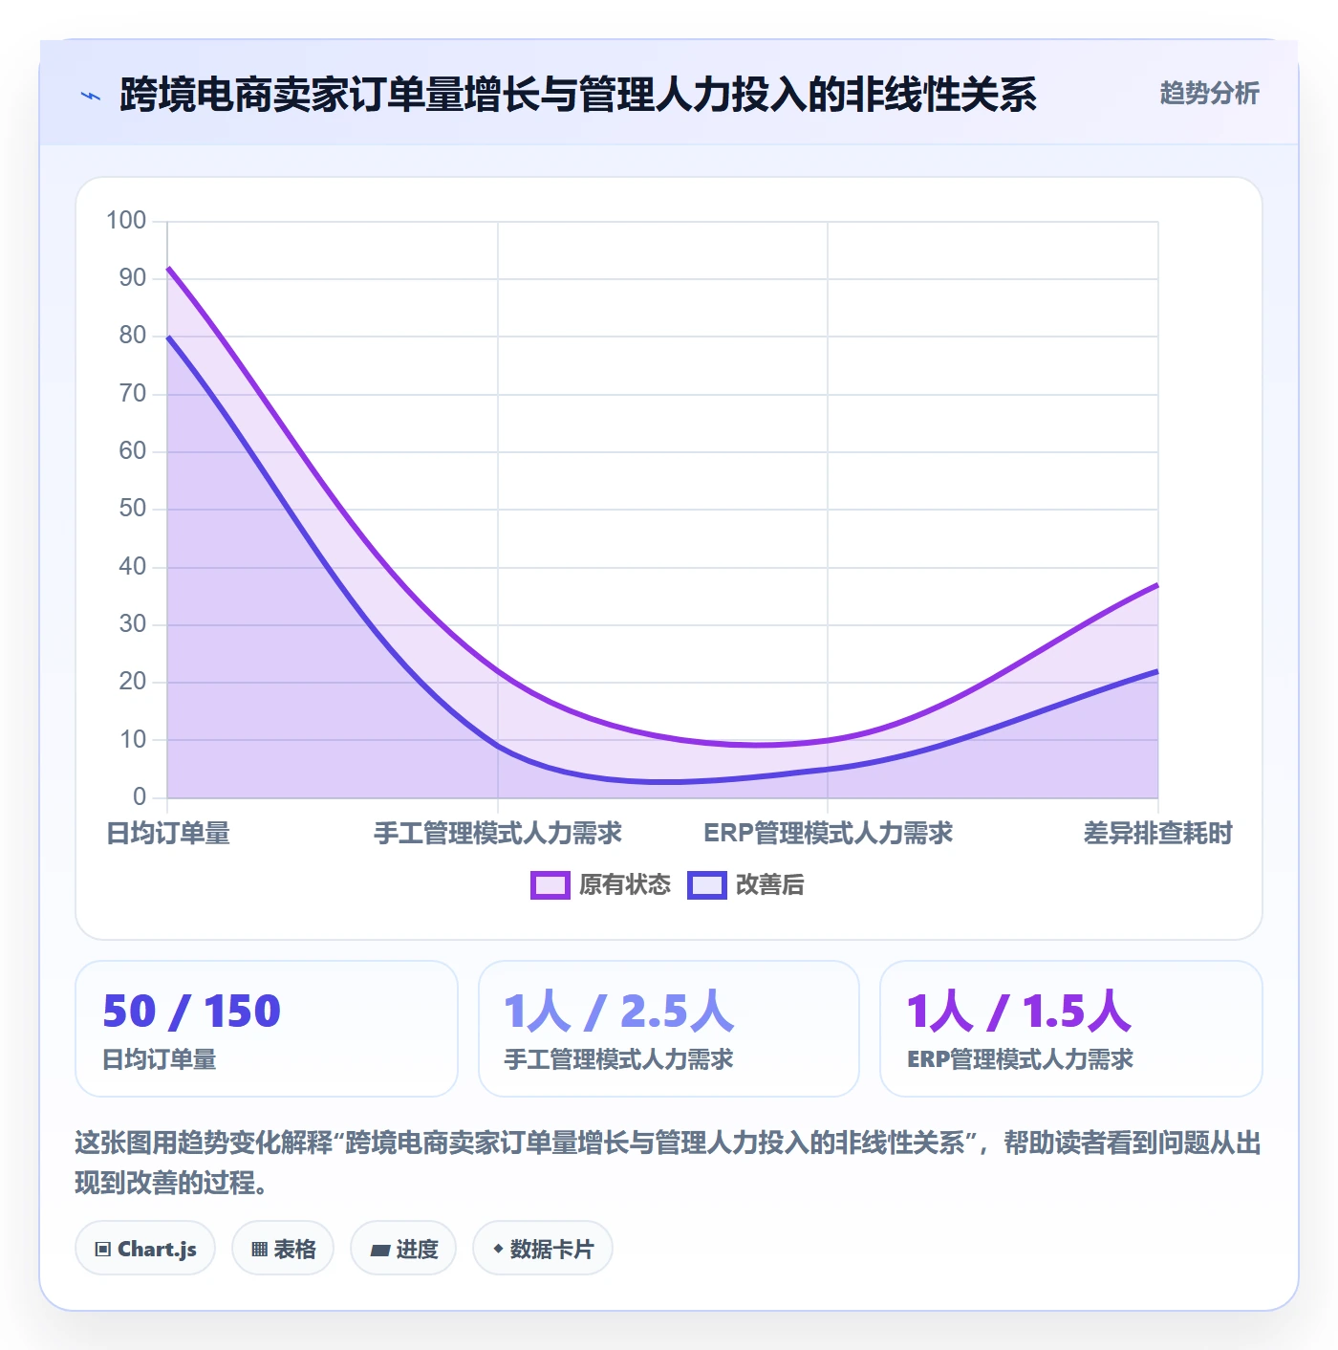This screenshot has width=1338, height=1350.
Task: Click the 0 y-axis value
Action: click(x=140, y=796)
